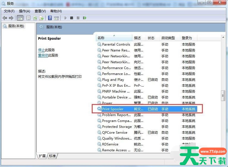Sort by the 名称 column header
This screenshot has width=228, height=167.
pyautogui.click(x=114, y=38)
